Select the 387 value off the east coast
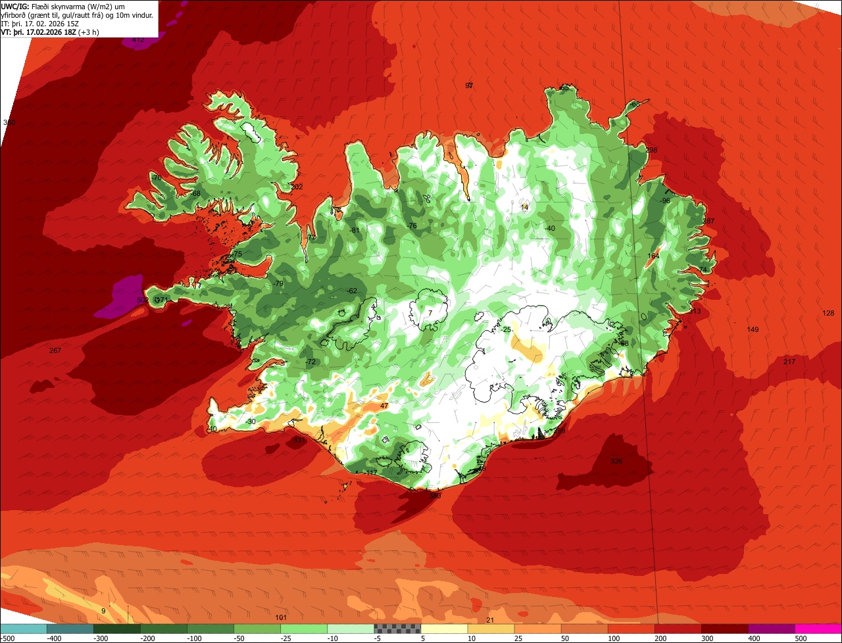The height and width of the screenshot is (643, 842). (x=708, y=221)
